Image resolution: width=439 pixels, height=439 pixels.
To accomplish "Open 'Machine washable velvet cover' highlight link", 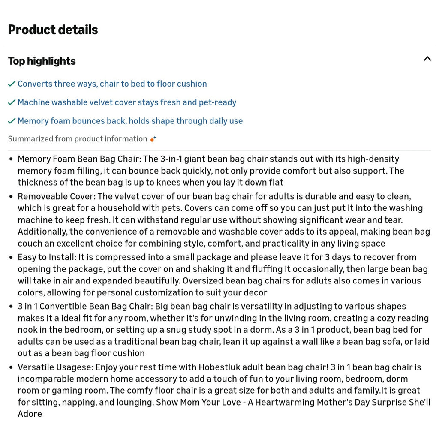I will pyautogui.click(x=127, y=102).
